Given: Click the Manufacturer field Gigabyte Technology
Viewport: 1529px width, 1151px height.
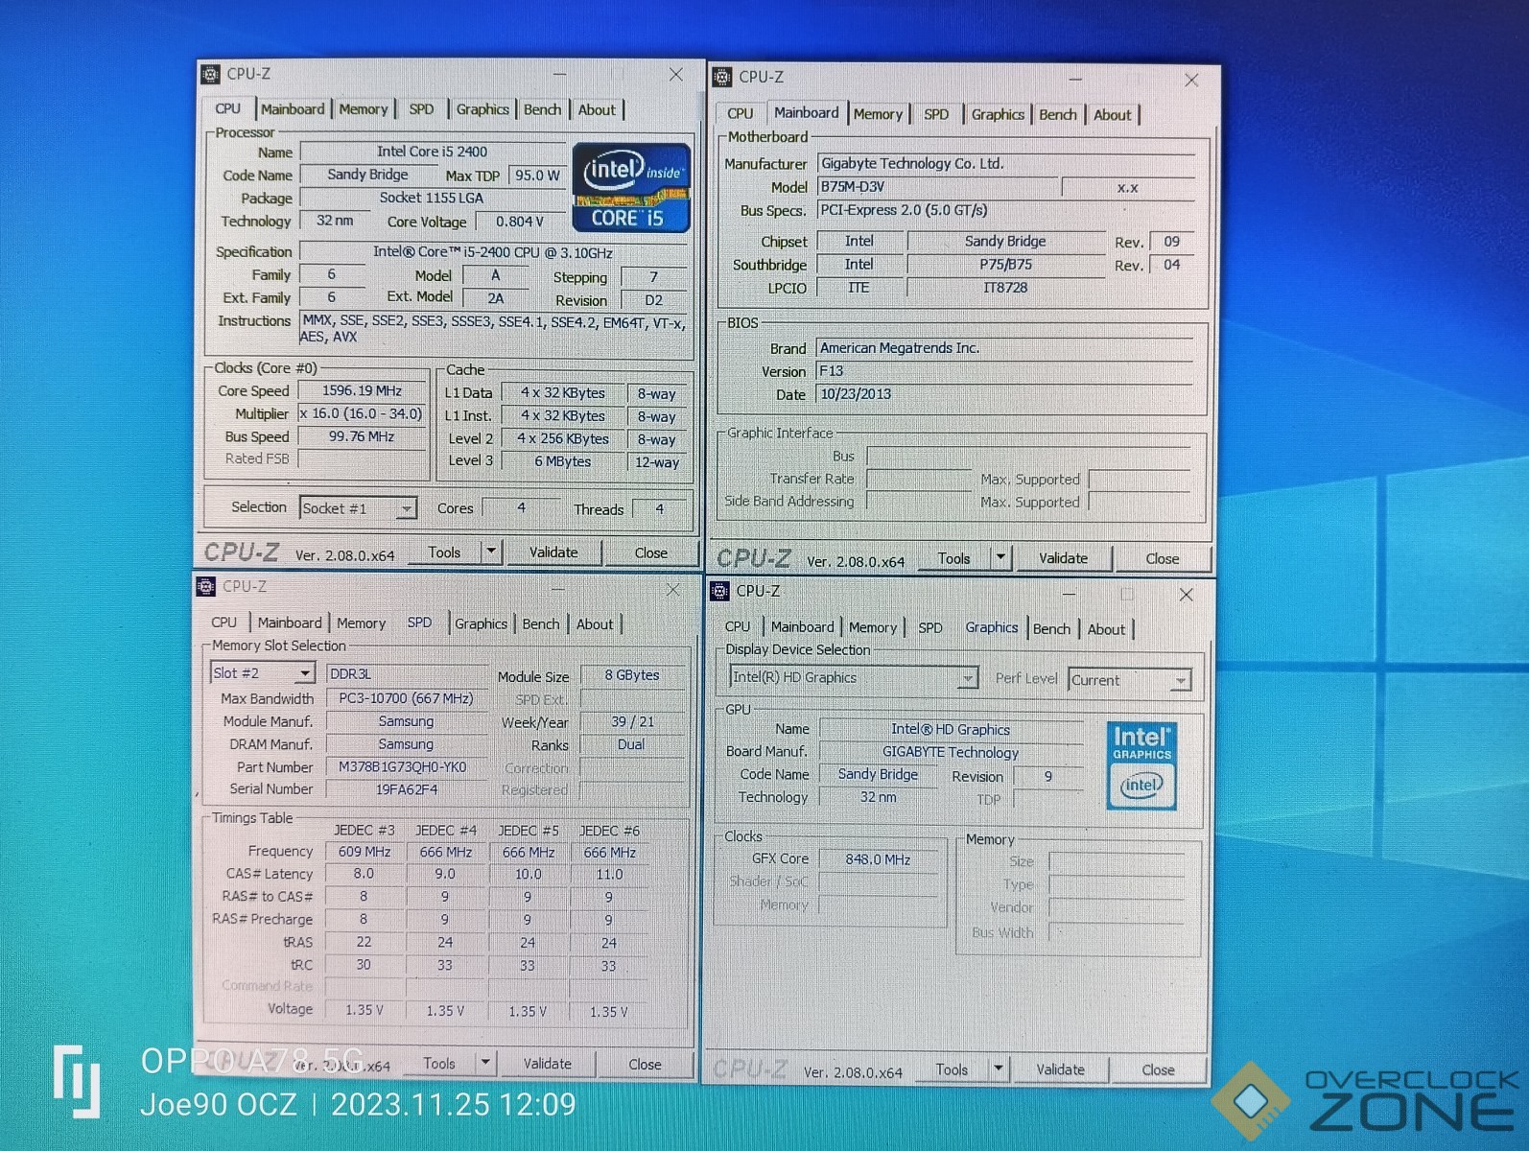Looking at the screenshot, I should [x=1006, y=164].
